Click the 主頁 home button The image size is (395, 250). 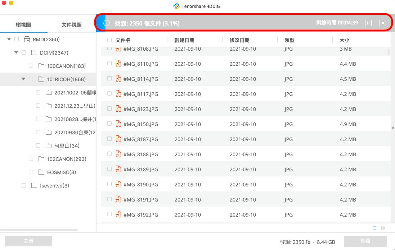tap(28, 241)
